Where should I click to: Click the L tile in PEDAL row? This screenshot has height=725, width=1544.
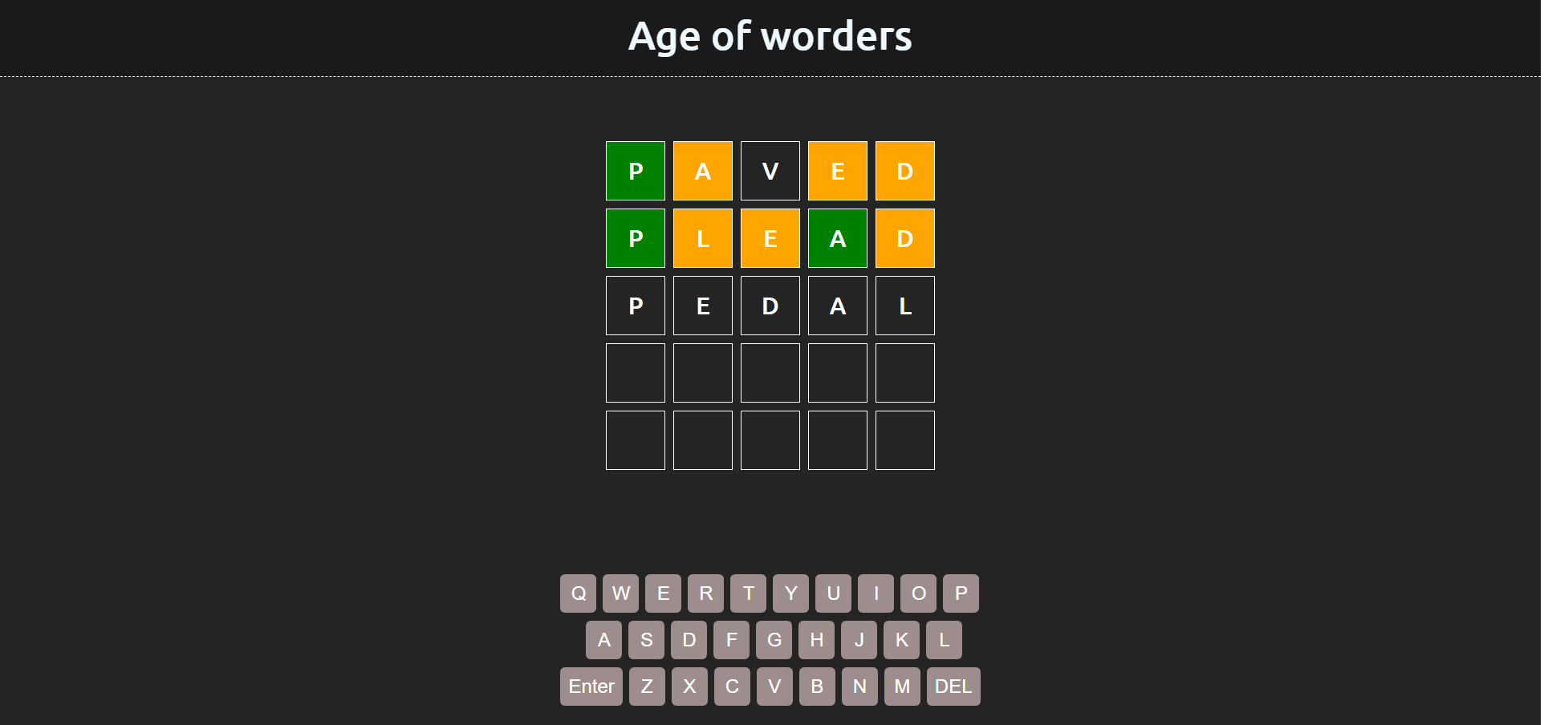click(905, 306)
